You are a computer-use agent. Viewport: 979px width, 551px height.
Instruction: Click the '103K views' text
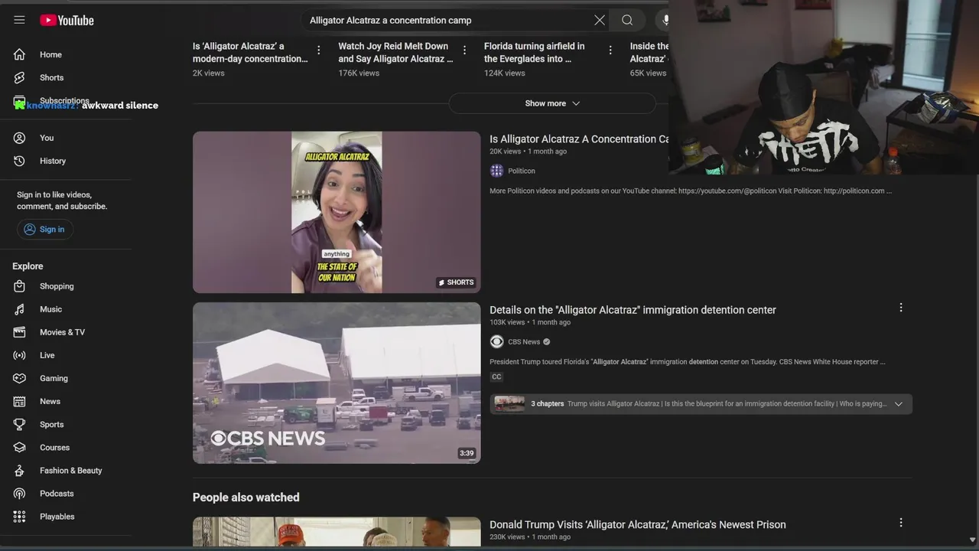[x=509, y=322]
